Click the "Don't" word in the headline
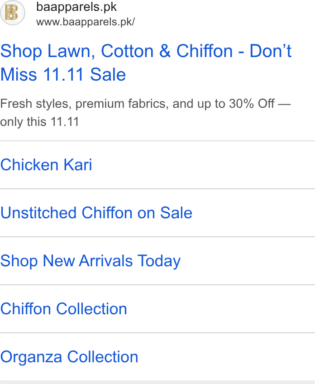Image resolution: width=315 pixels, height=384 pixels. point(271,51)
